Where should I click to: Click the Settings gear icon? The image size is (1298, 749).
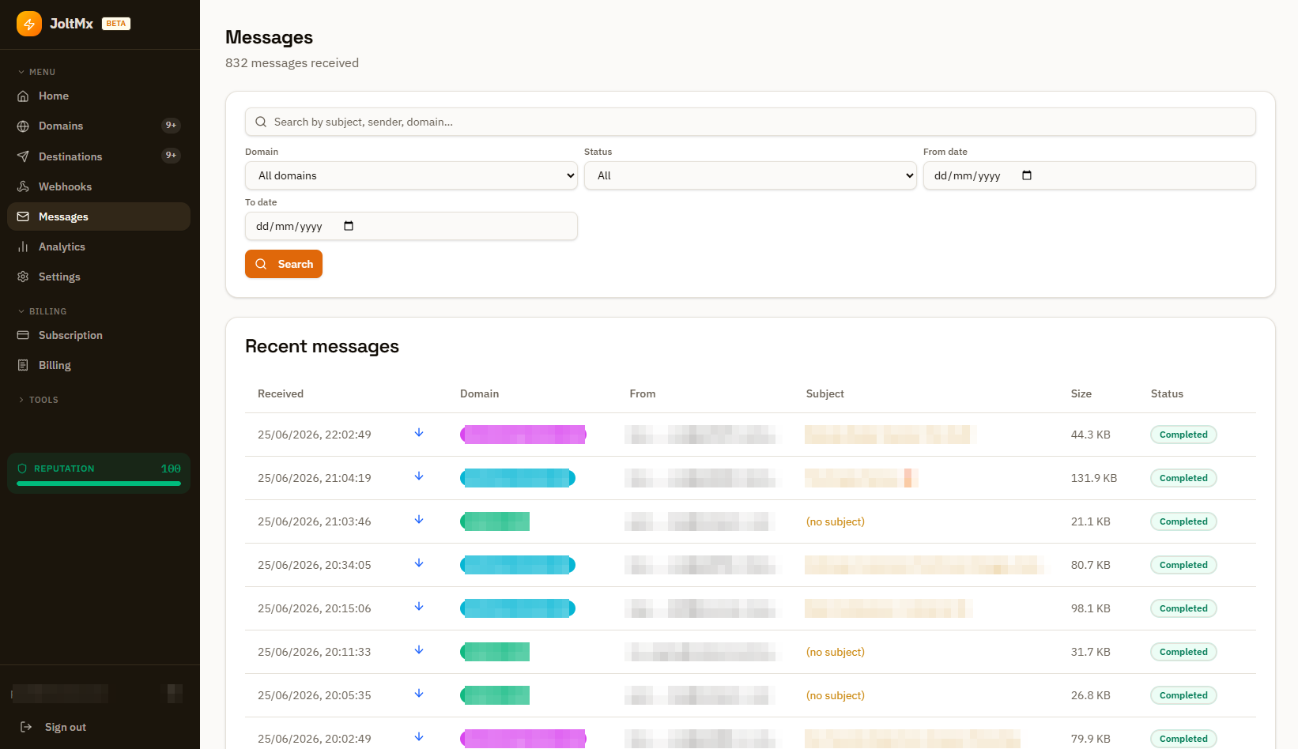point(23,277)
